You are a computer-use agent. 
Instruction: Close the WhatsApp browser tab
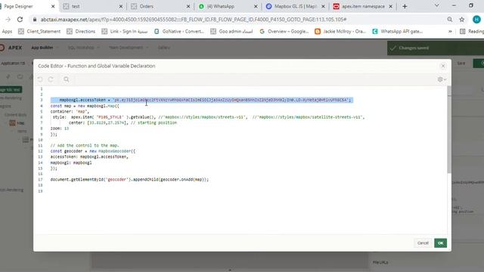coord(256,6)
